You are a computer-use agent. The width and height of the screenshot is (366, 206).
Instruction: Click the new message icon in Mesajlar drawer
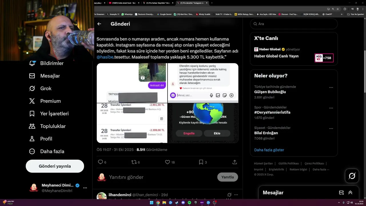(341, 193)
